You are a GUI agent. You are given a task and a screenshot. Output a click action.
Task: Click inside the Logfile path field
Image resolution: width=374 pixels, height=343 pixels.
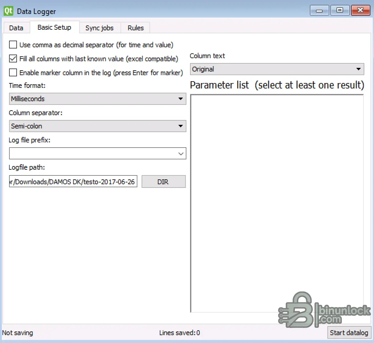click(73, 181)
